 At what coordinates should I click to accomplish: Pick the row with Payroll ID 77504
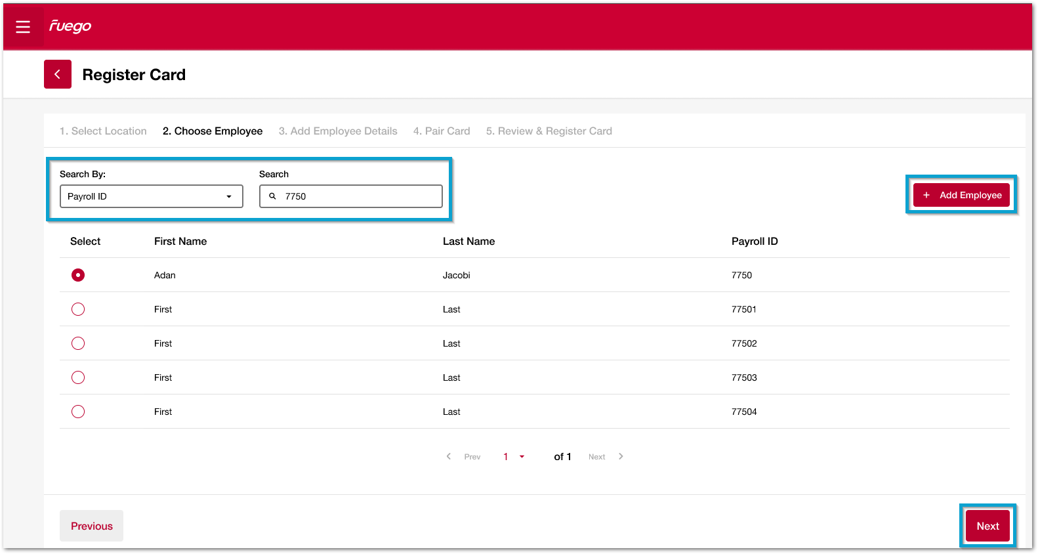coord(78,412)
